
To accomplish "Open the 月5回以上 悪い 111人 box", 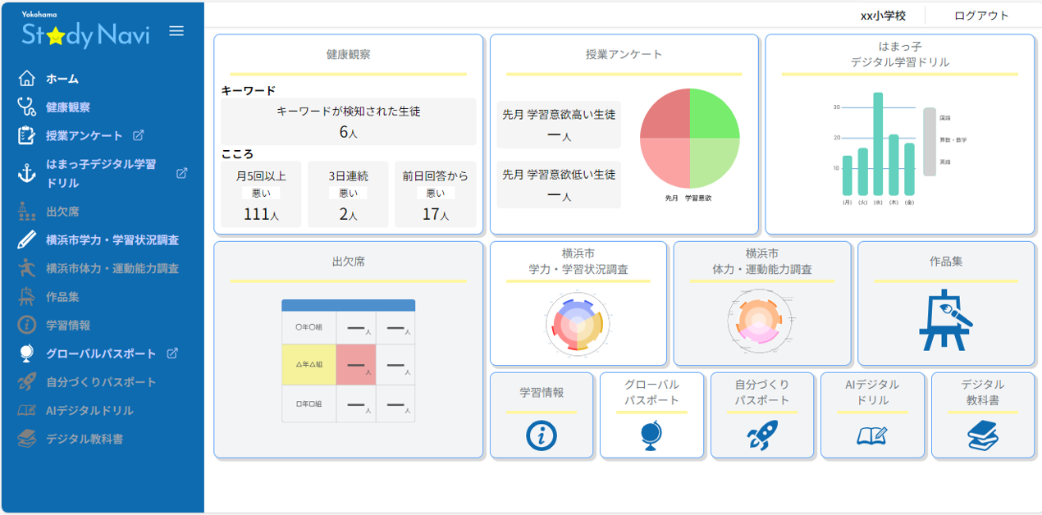I will tap(262, 194).
